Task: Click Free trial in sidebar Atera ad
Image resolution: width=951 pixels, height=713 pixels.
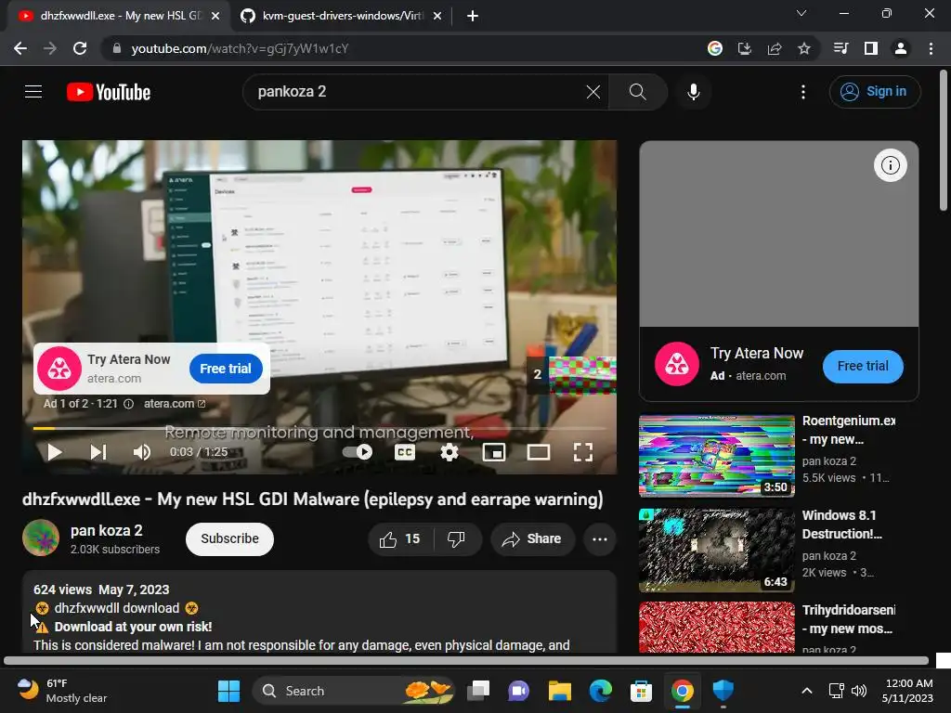Action: pos(863,366)
